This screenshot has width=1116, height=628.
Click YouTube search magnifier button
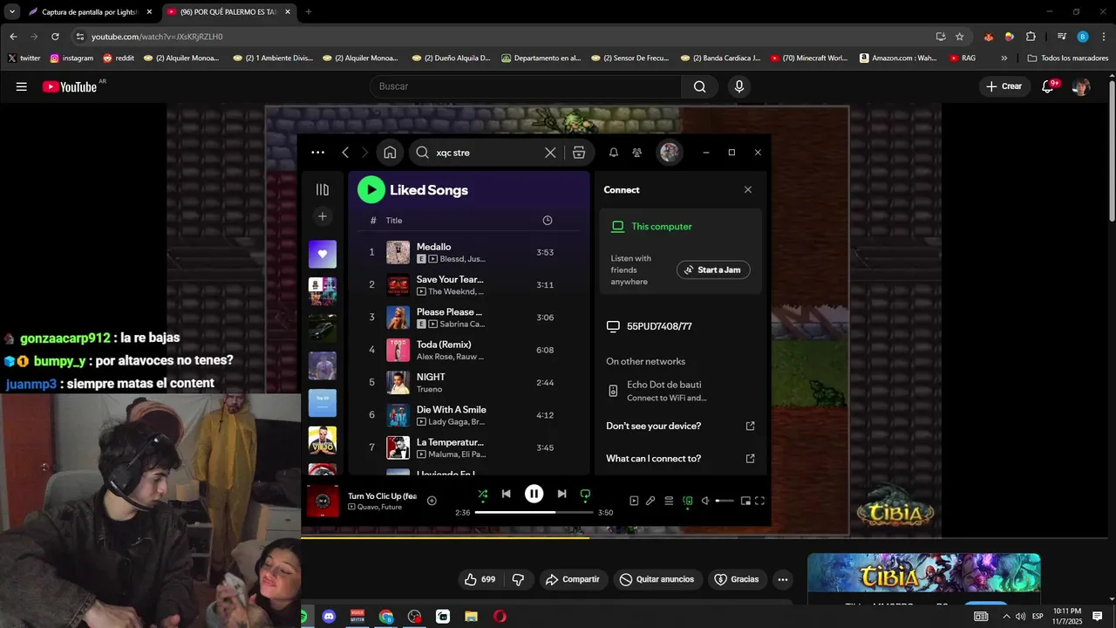699,86
